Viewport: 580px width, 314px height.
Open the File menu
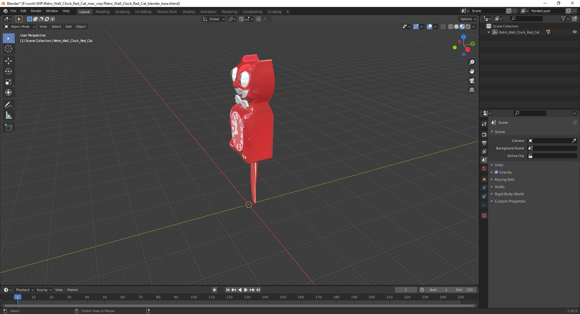pos(13,11)
